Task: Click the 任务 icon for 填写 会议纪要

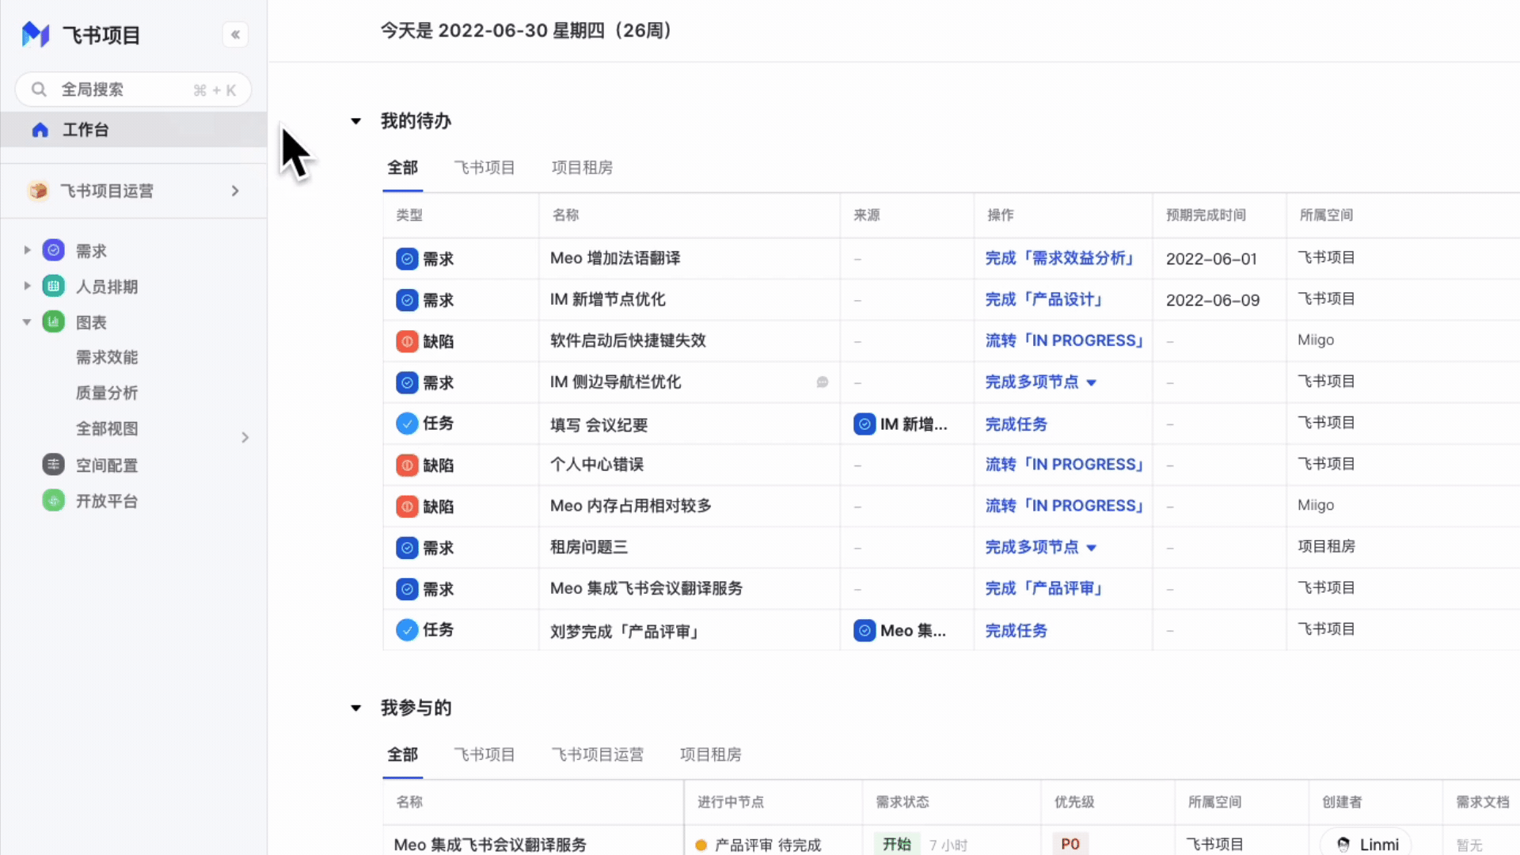Action: (x=407, y=424)
